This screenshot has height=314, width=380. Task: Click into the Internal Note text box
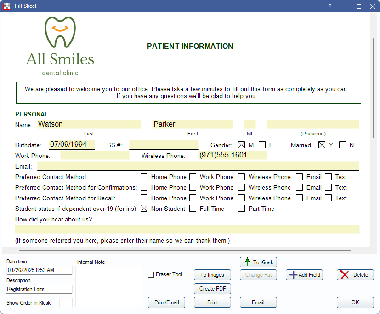click(x=109, y=286)
